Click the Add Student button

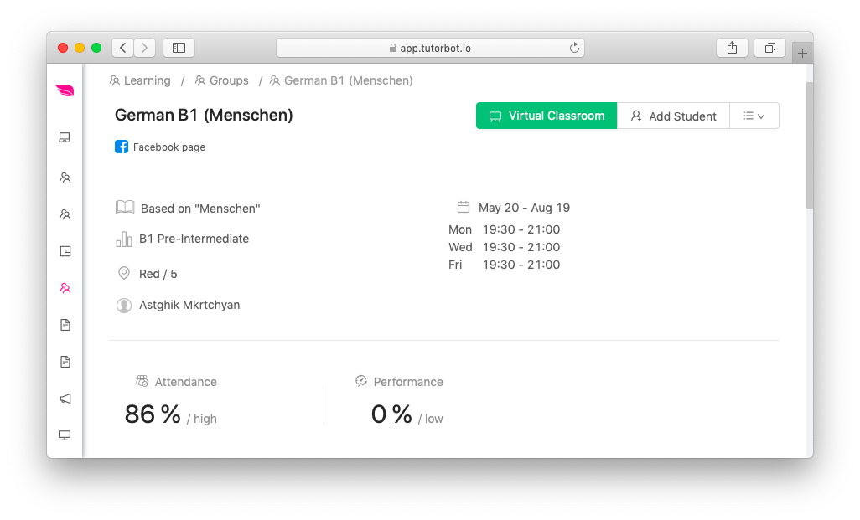(x=674, y=116)
